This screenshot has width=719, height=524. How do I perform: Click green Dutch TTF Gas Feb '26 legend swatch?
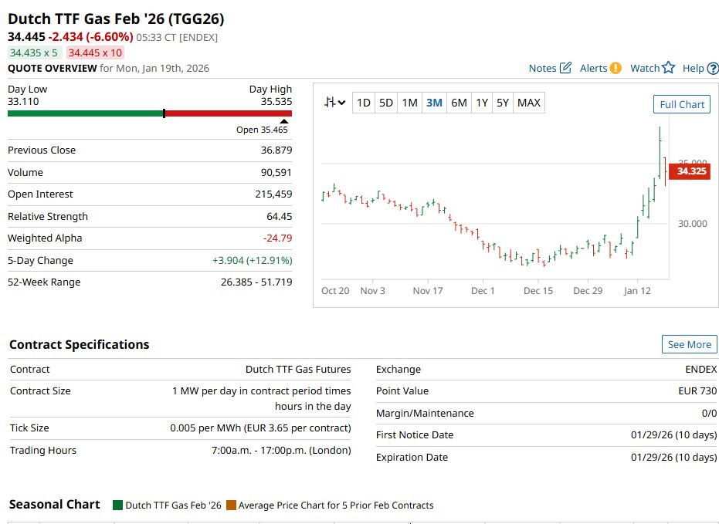coord(117,505)
